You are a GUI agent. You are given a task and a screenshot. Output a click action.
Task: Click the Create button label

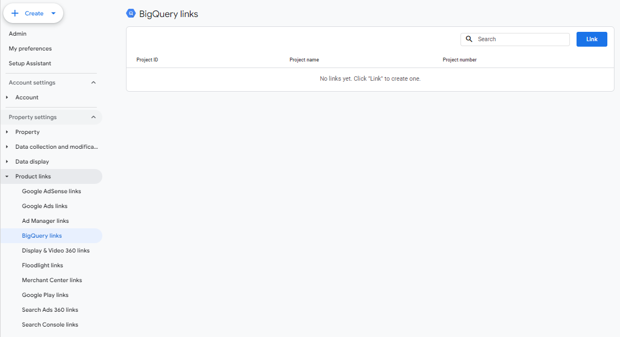[34, 13]
